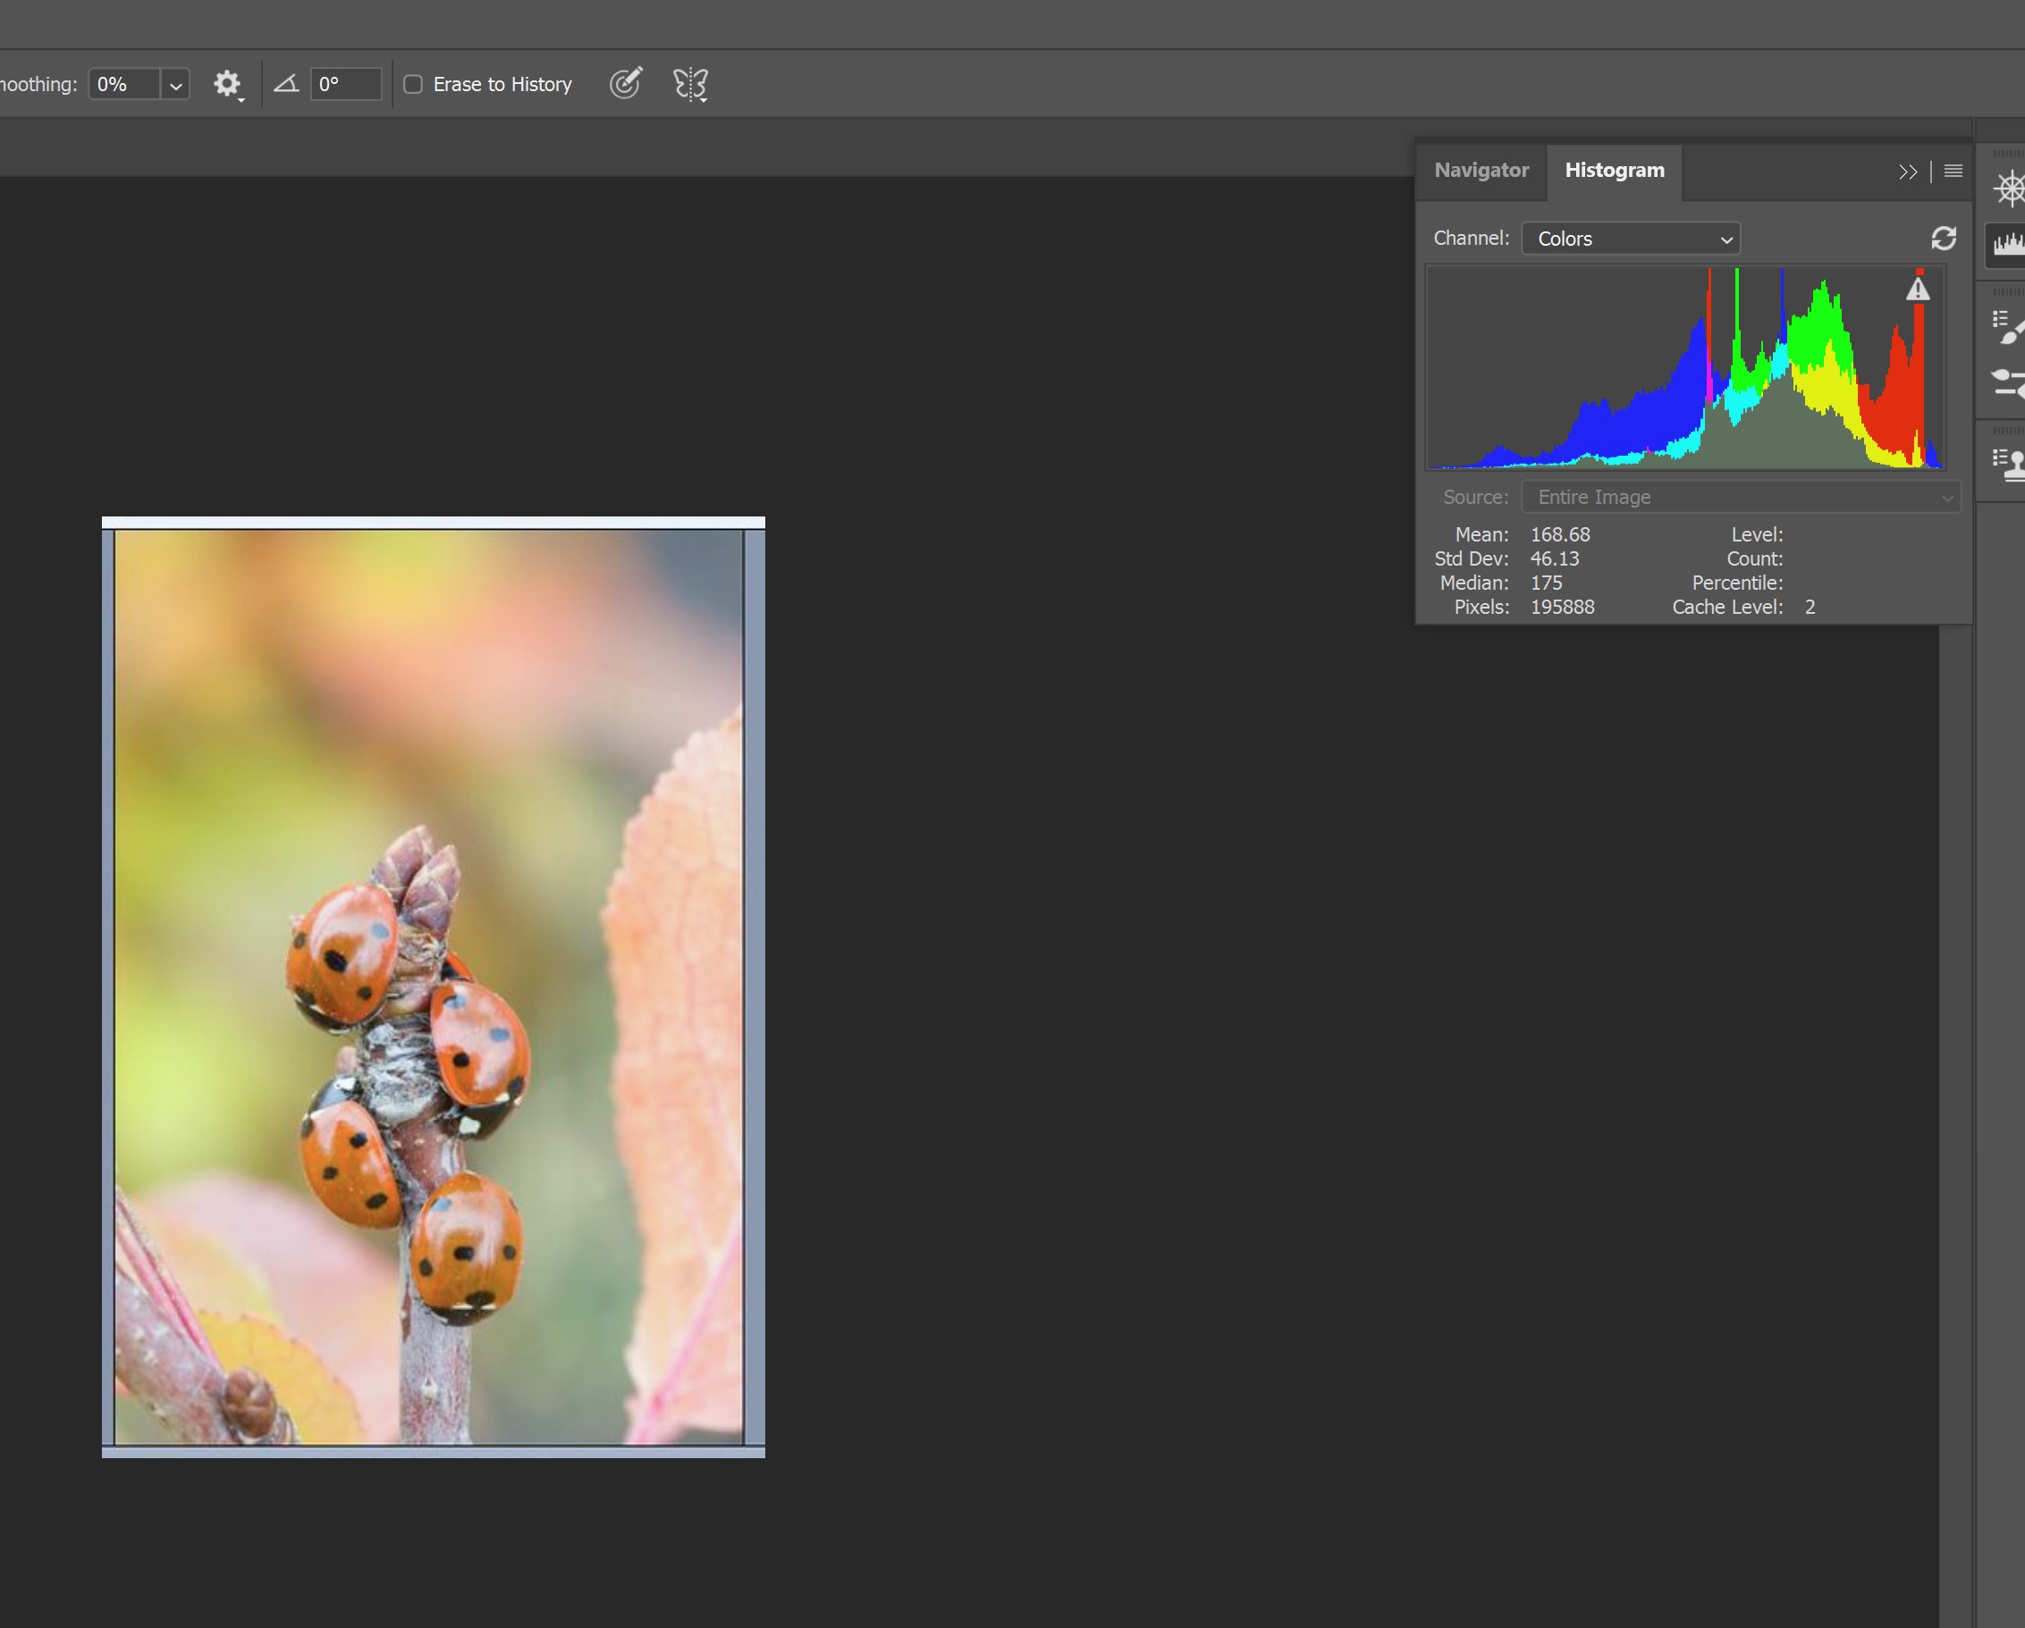Click the brush angle icon
The image size is (2025, 1628).
285,85
